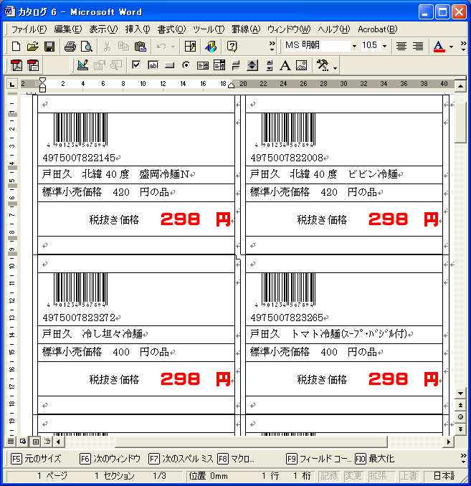
Task: Insert a Spin Button control
Action: (x=252, y=65)
